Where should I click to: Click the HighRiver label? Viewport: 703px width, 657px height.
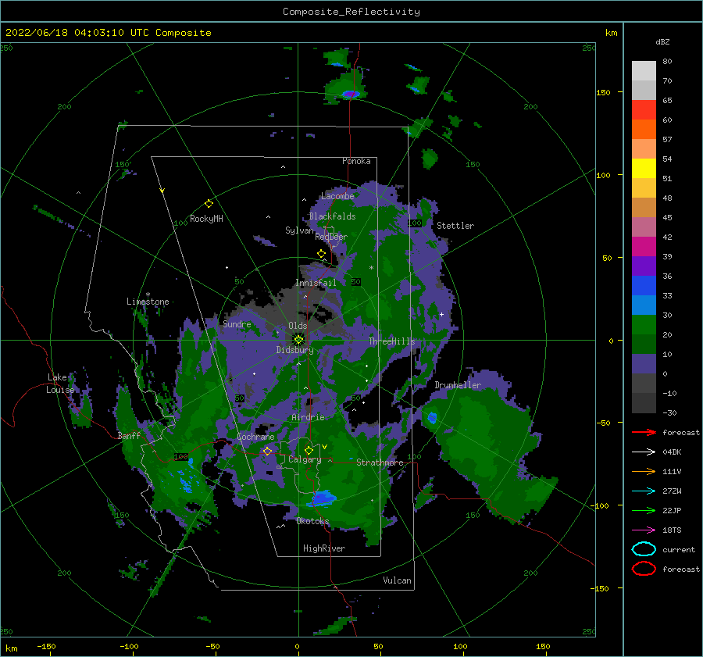(x=324, y=548)
